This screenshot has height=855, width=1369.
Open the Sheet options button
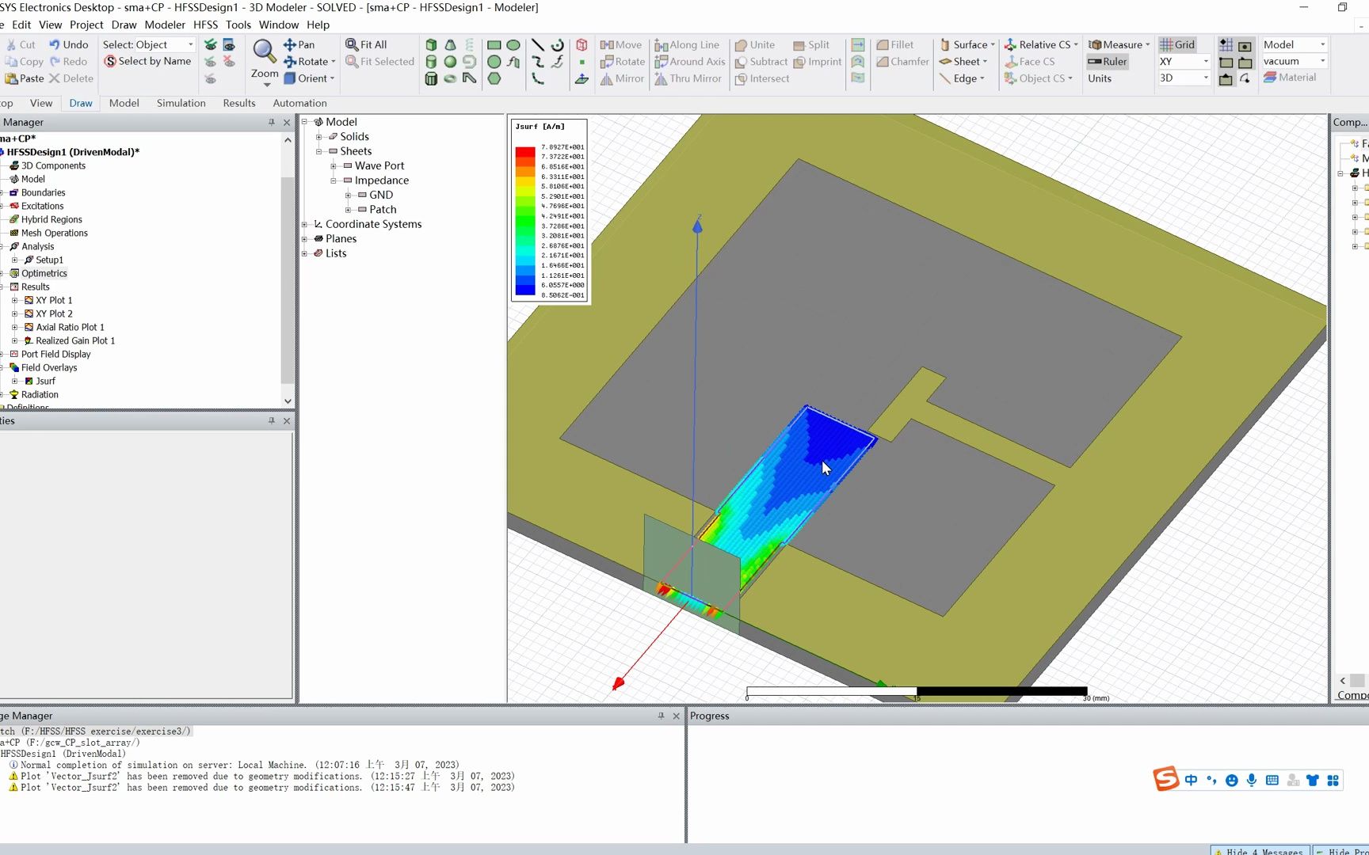(x=963, y=62)
